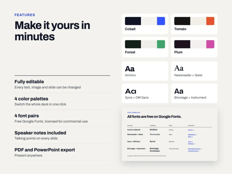
Task: Click 'Switch the whole deck in one click'
Action: pos(40,104)
